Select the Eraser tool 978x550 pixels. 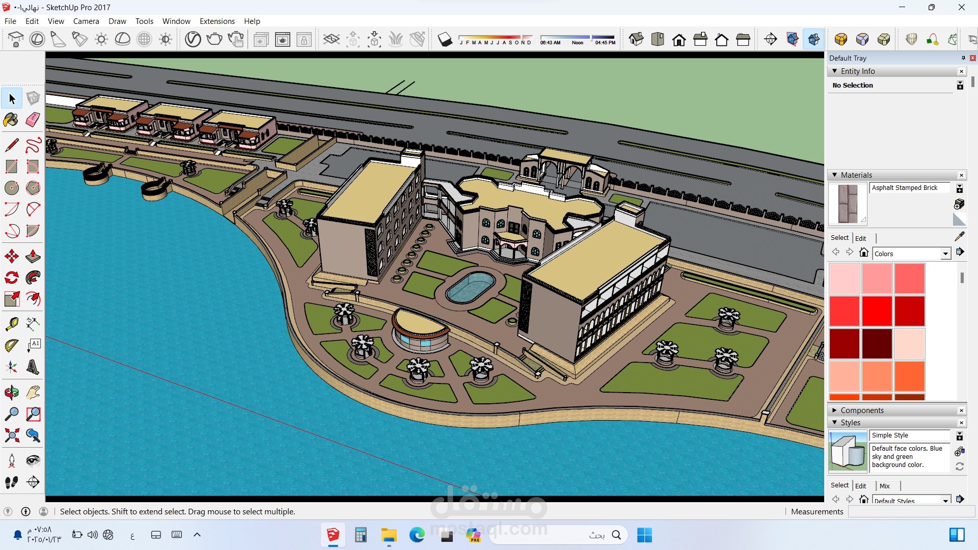[x=33, y=120]
